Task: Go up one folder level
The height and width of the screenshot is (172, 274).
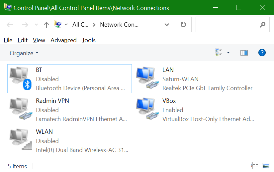Action: coord(46,25)
